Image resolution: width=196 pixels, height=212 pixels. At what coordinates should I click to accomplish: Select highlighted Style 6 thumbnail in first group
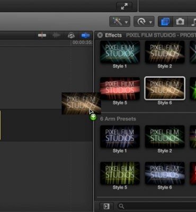pyautogui.click(x=165, y=89)
